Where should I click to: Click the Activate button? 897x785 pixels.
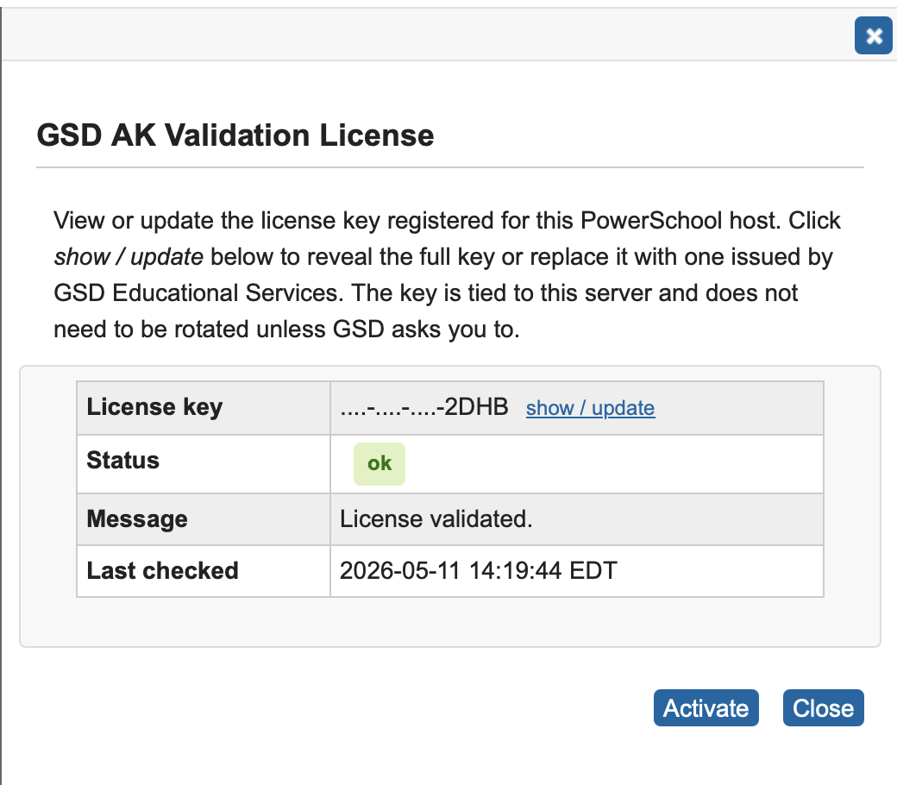pos(706,707)
